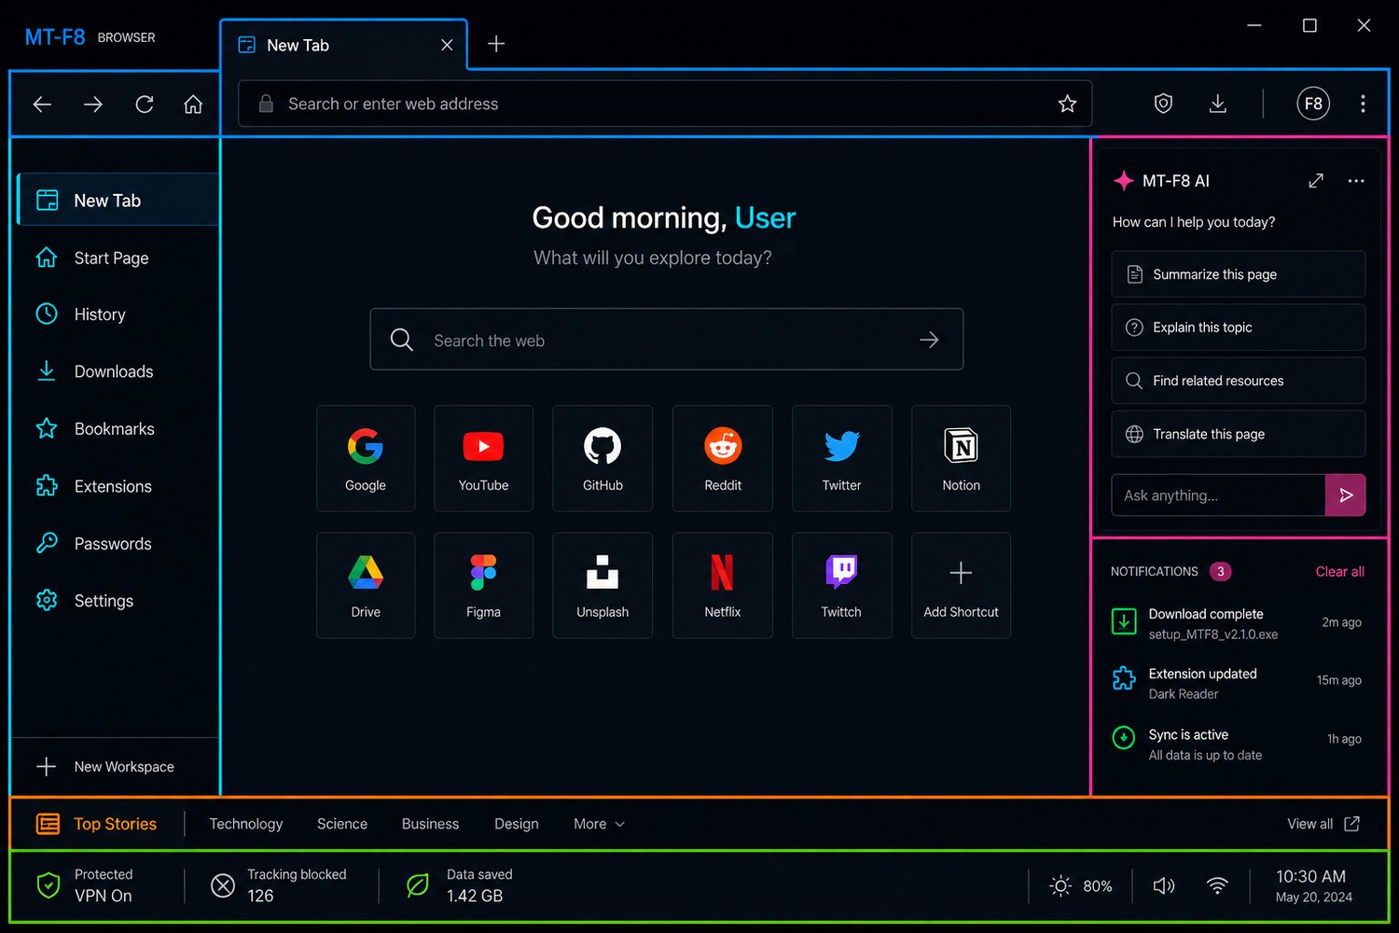The height and width of the screenshot is (933, 1399).
Task: Open MT-F8 AI panel more options
Action: click(1356, 181)
